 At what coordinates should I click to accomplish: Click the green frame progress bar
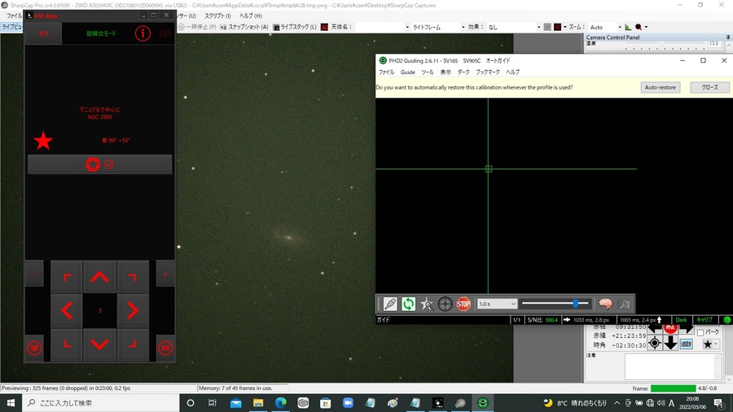[x=674, y=388]
